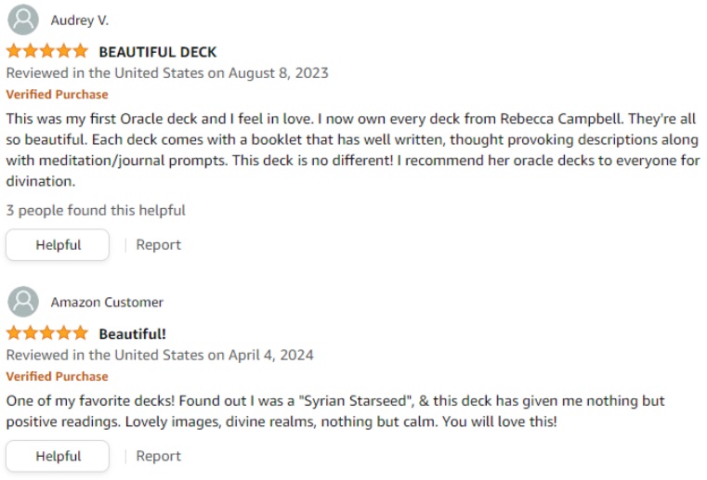Mark Audrey V.'s review as Helpful
The width and height of the screenshot is (707, 480).
tap(58, 245)
